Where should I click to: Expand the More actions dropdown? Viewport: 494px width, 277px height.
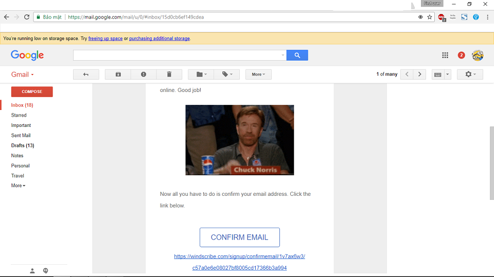[x=258, y=75]
